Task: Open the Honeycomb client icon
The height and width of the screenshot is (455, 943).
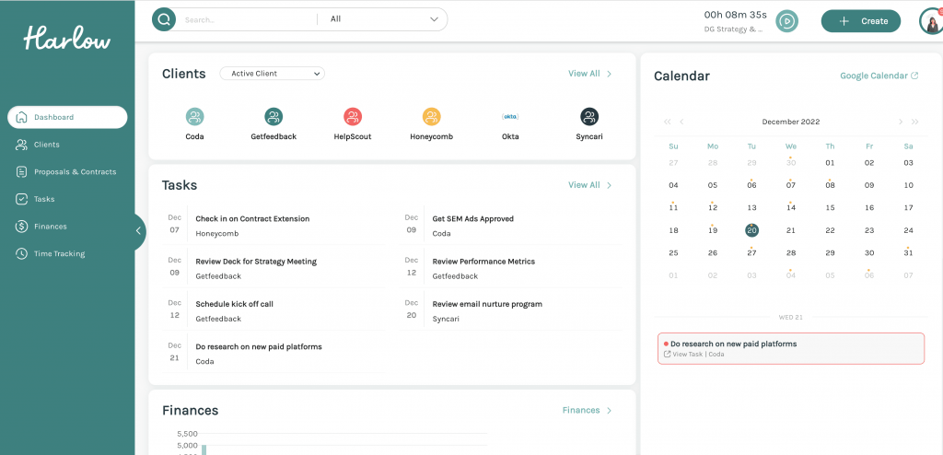Action: [431, 117]
